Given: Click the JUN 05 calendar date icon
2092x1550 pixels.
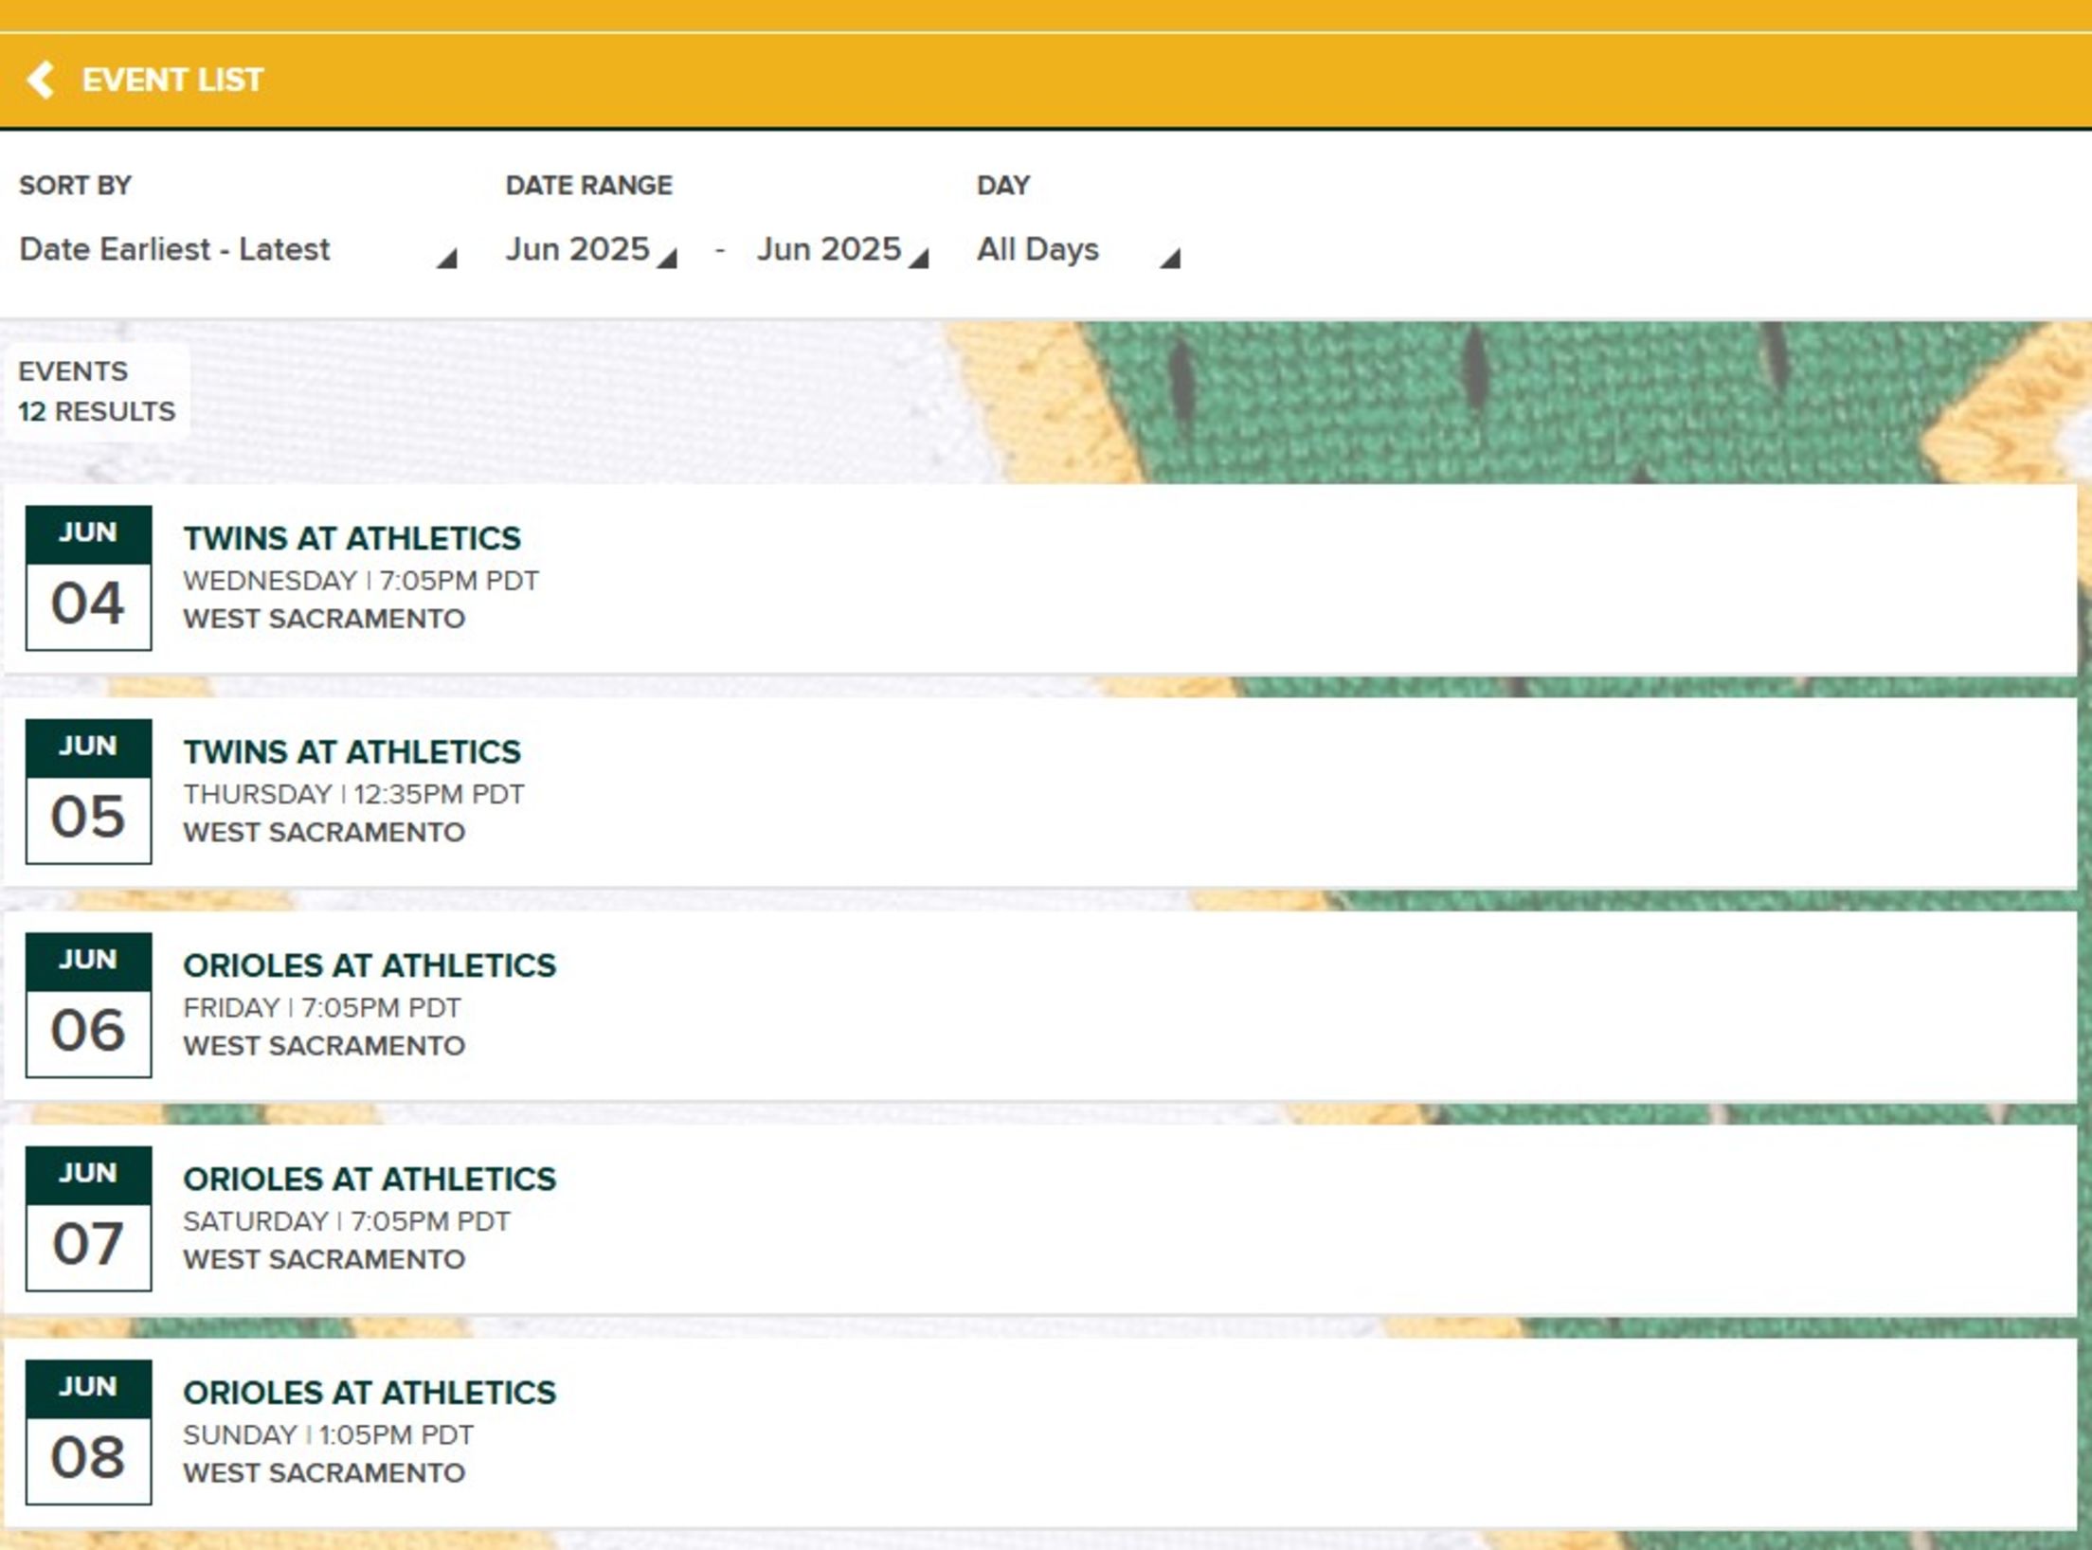Looking at the screenshot, I should [x=88, y=791].
